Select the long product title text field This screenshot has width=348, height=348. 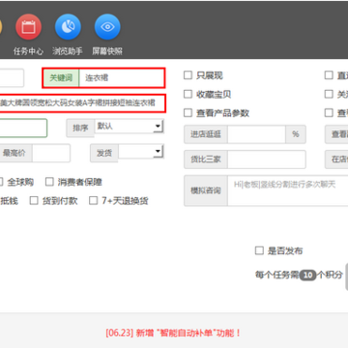click(82, 103)
